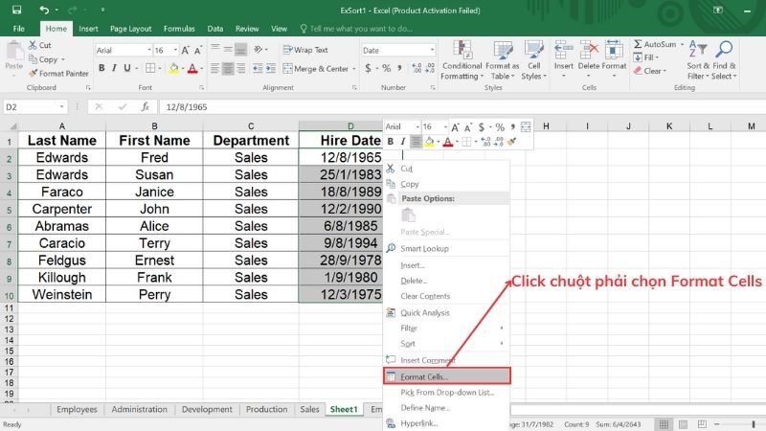
Task: Select column D header
Action: [350, 126]
